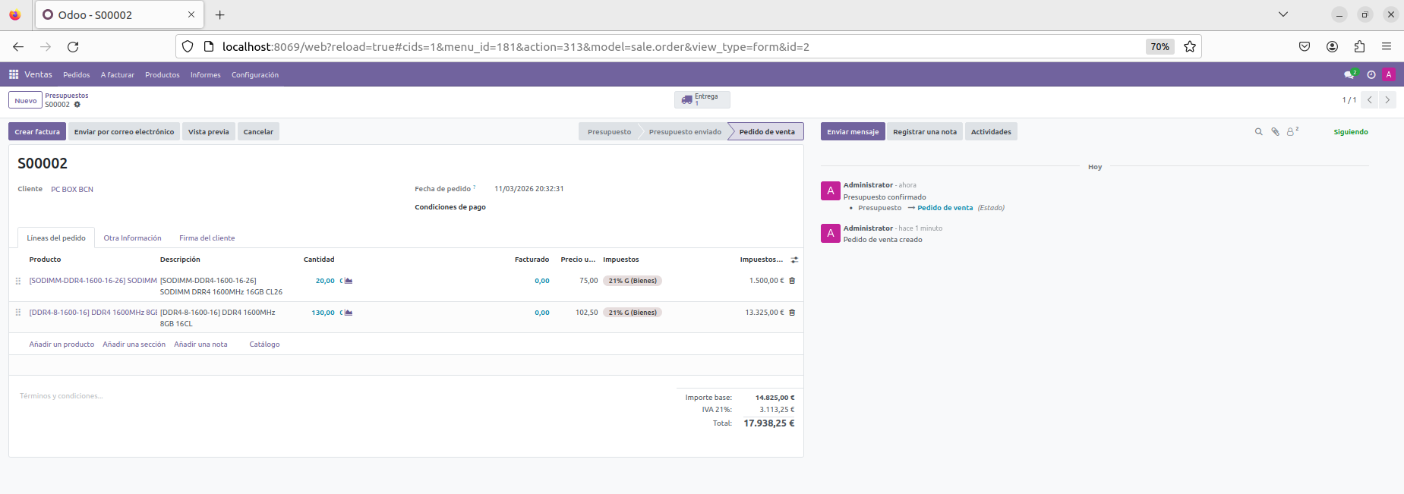Open the activities clock icon in top bar
The image size is (1404, 494).
coord(1371,74)
